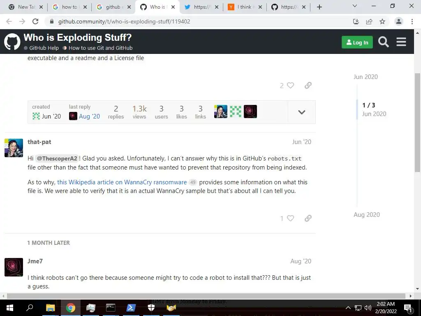Open the taskbar clock showing 2:02 AM
Image resolution: width=421 pixels, height=316 pixels.
pyautogui.click(x=386, y=308)
